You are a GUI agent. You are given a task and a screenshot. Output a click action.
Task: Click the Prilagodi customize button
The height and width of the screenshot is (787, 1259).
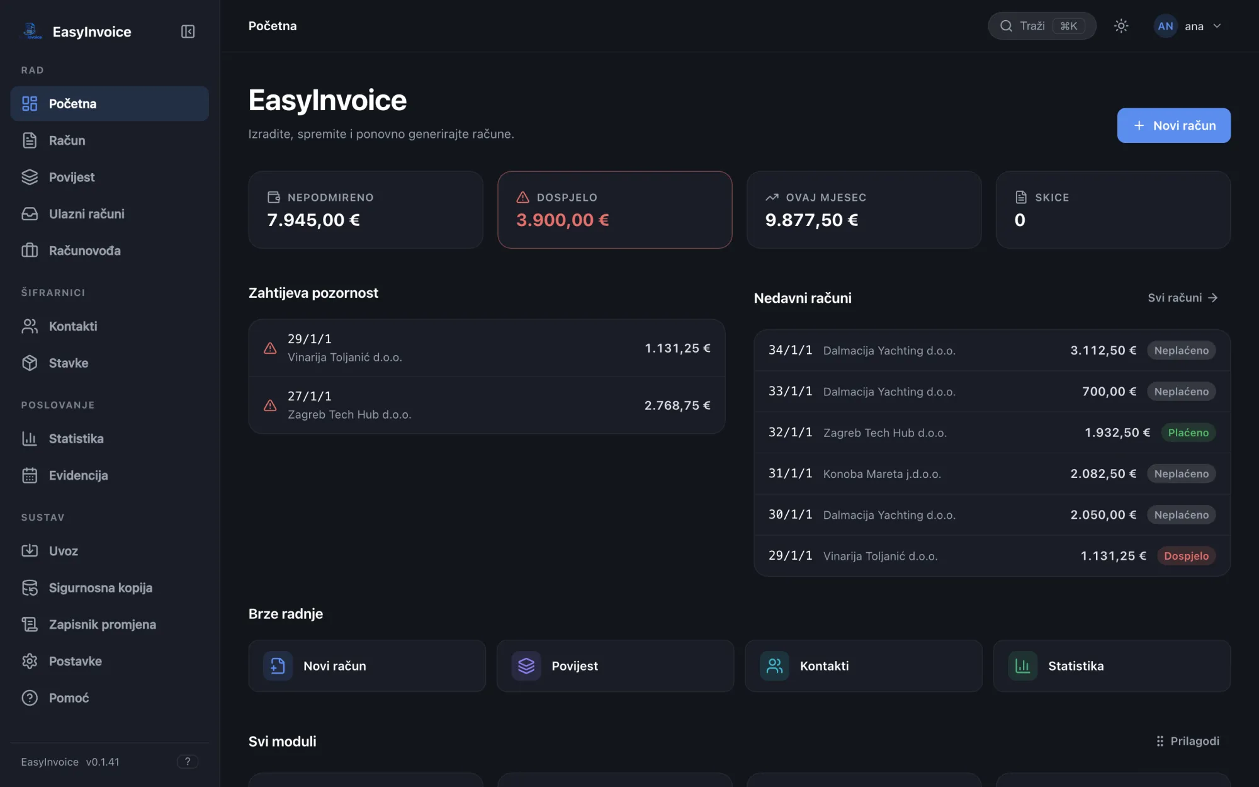point(1188,741)
